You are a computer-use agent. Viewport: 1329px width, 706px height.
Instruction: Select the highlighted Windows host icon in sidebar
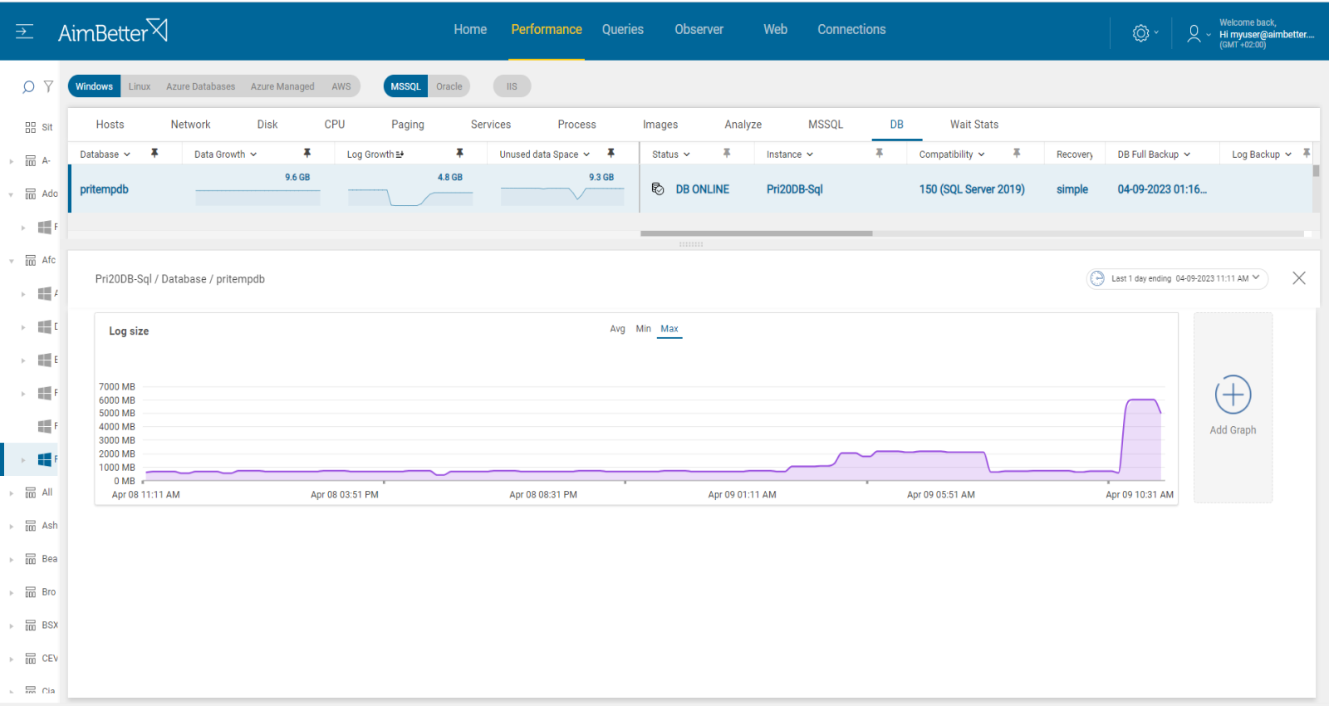pos(45,459)
